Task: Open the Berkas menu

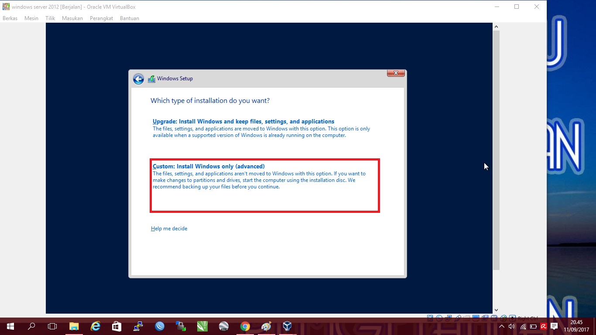Action: (10, 18)
